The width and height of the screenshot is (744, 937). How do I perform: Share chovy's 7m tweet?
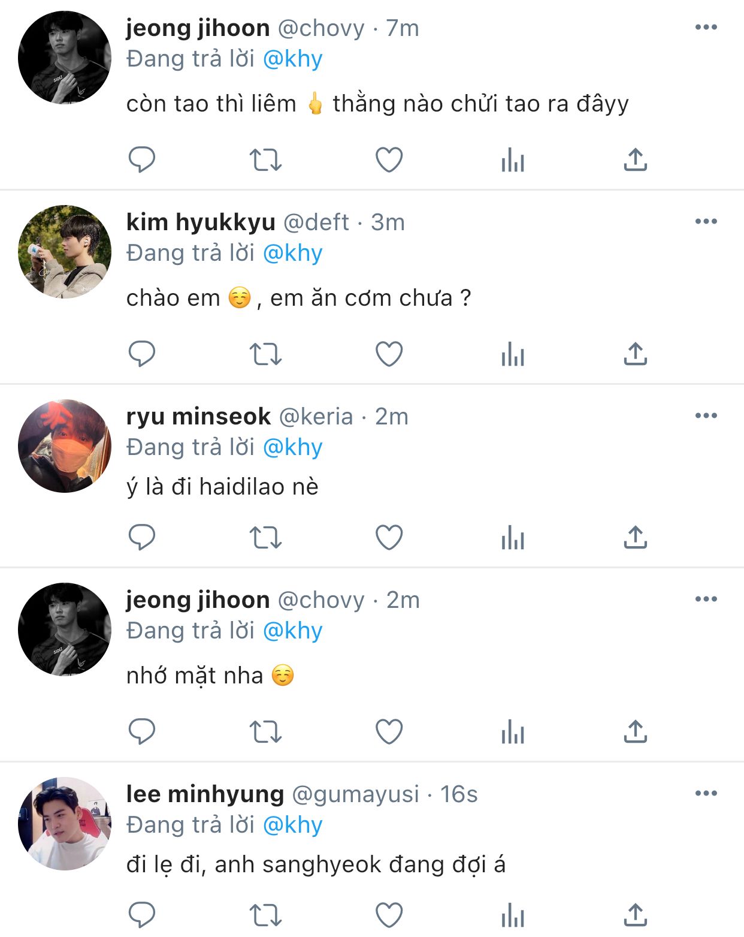coord(636,160)
